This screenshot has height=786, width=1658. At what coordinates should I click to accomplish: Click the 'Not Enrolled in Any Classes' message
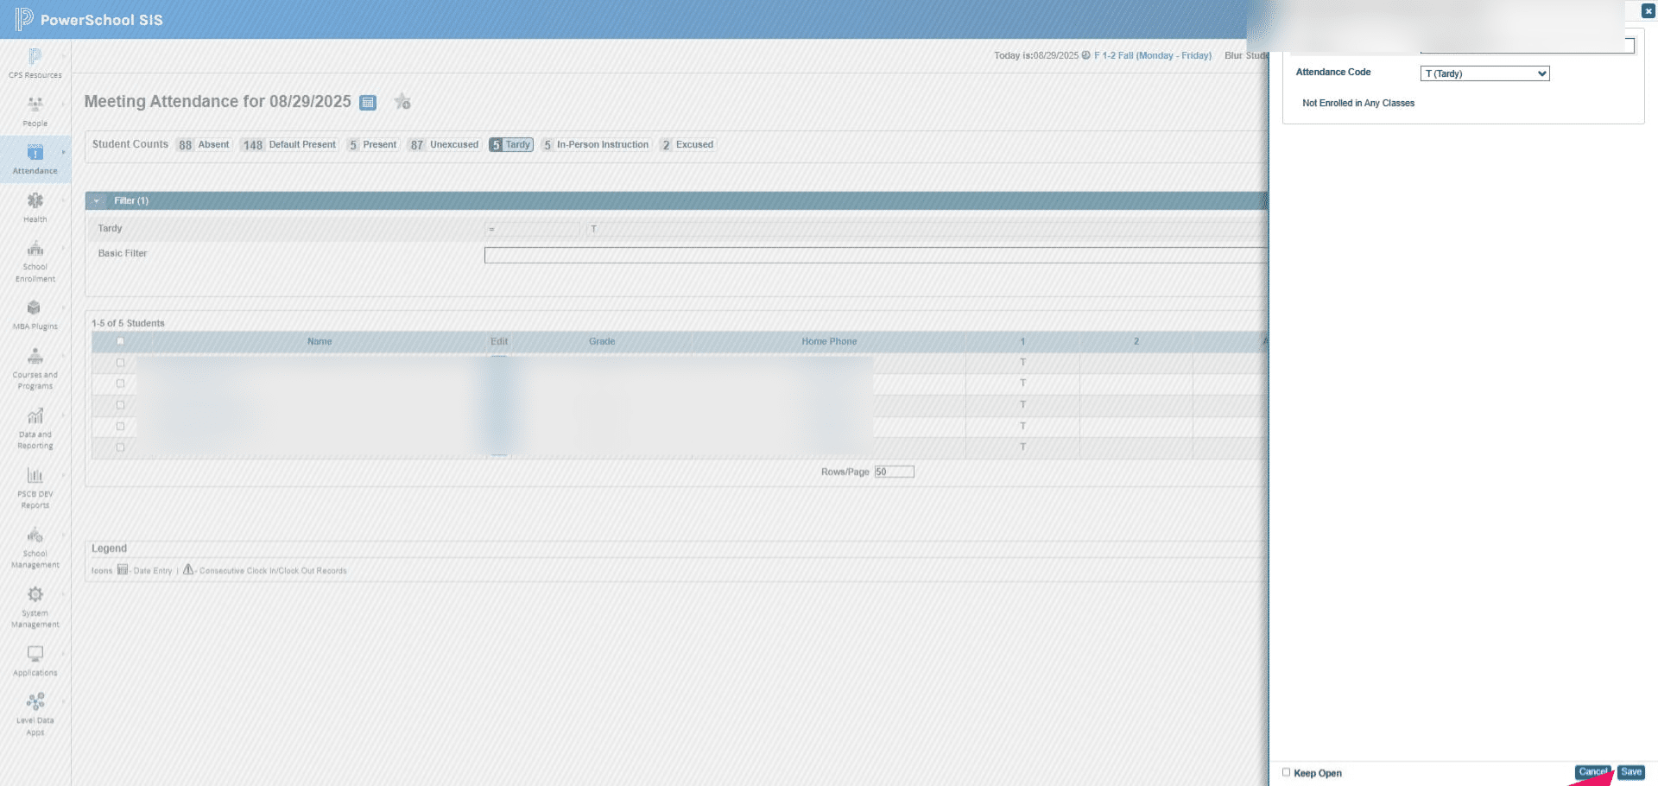[x=1358, y=103]
